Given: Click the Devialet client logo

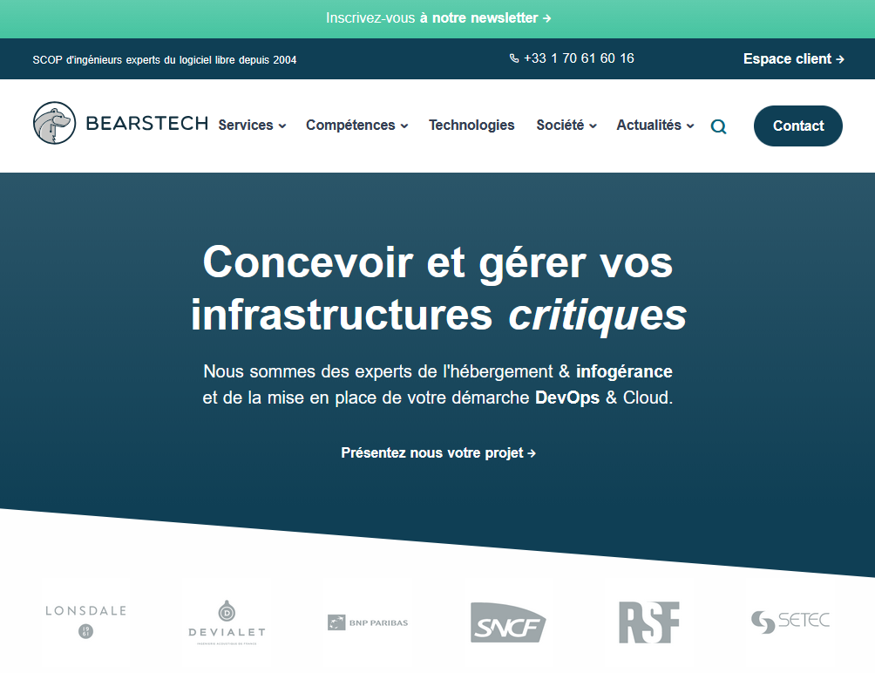Looking at the screenshot, I should pos(227,622).
